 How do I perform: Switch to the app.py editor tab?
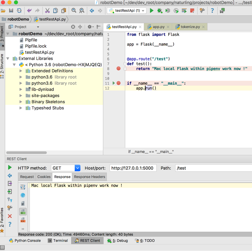pos(158,27)
